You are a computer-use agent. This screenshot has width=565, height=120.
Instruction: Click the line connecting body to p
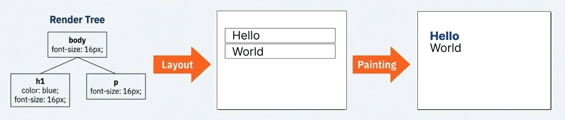[96, 65]
